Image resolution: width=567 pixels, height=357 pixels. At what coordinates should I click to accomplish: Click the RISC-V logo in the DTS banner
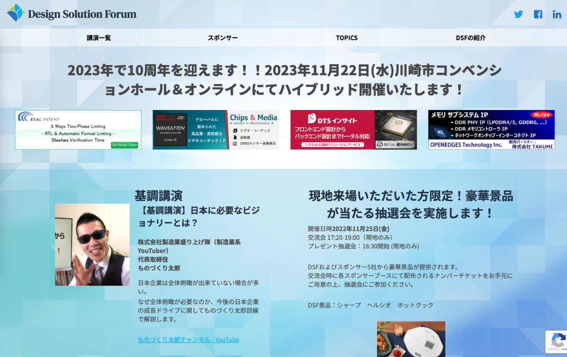coord(404,144)
